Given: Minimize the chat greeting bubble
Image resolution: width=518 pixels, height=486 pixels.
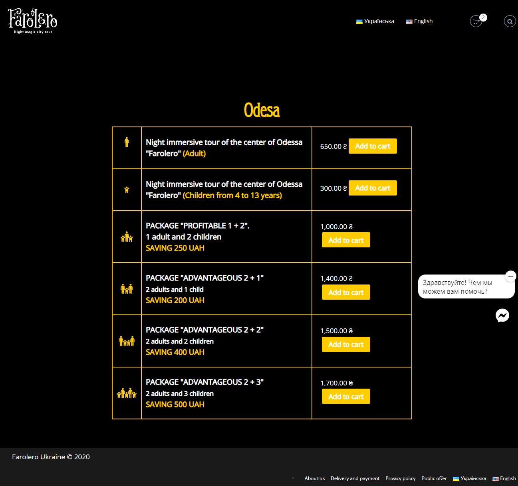Looking at the screenshot, I should (x=510, y=276).
